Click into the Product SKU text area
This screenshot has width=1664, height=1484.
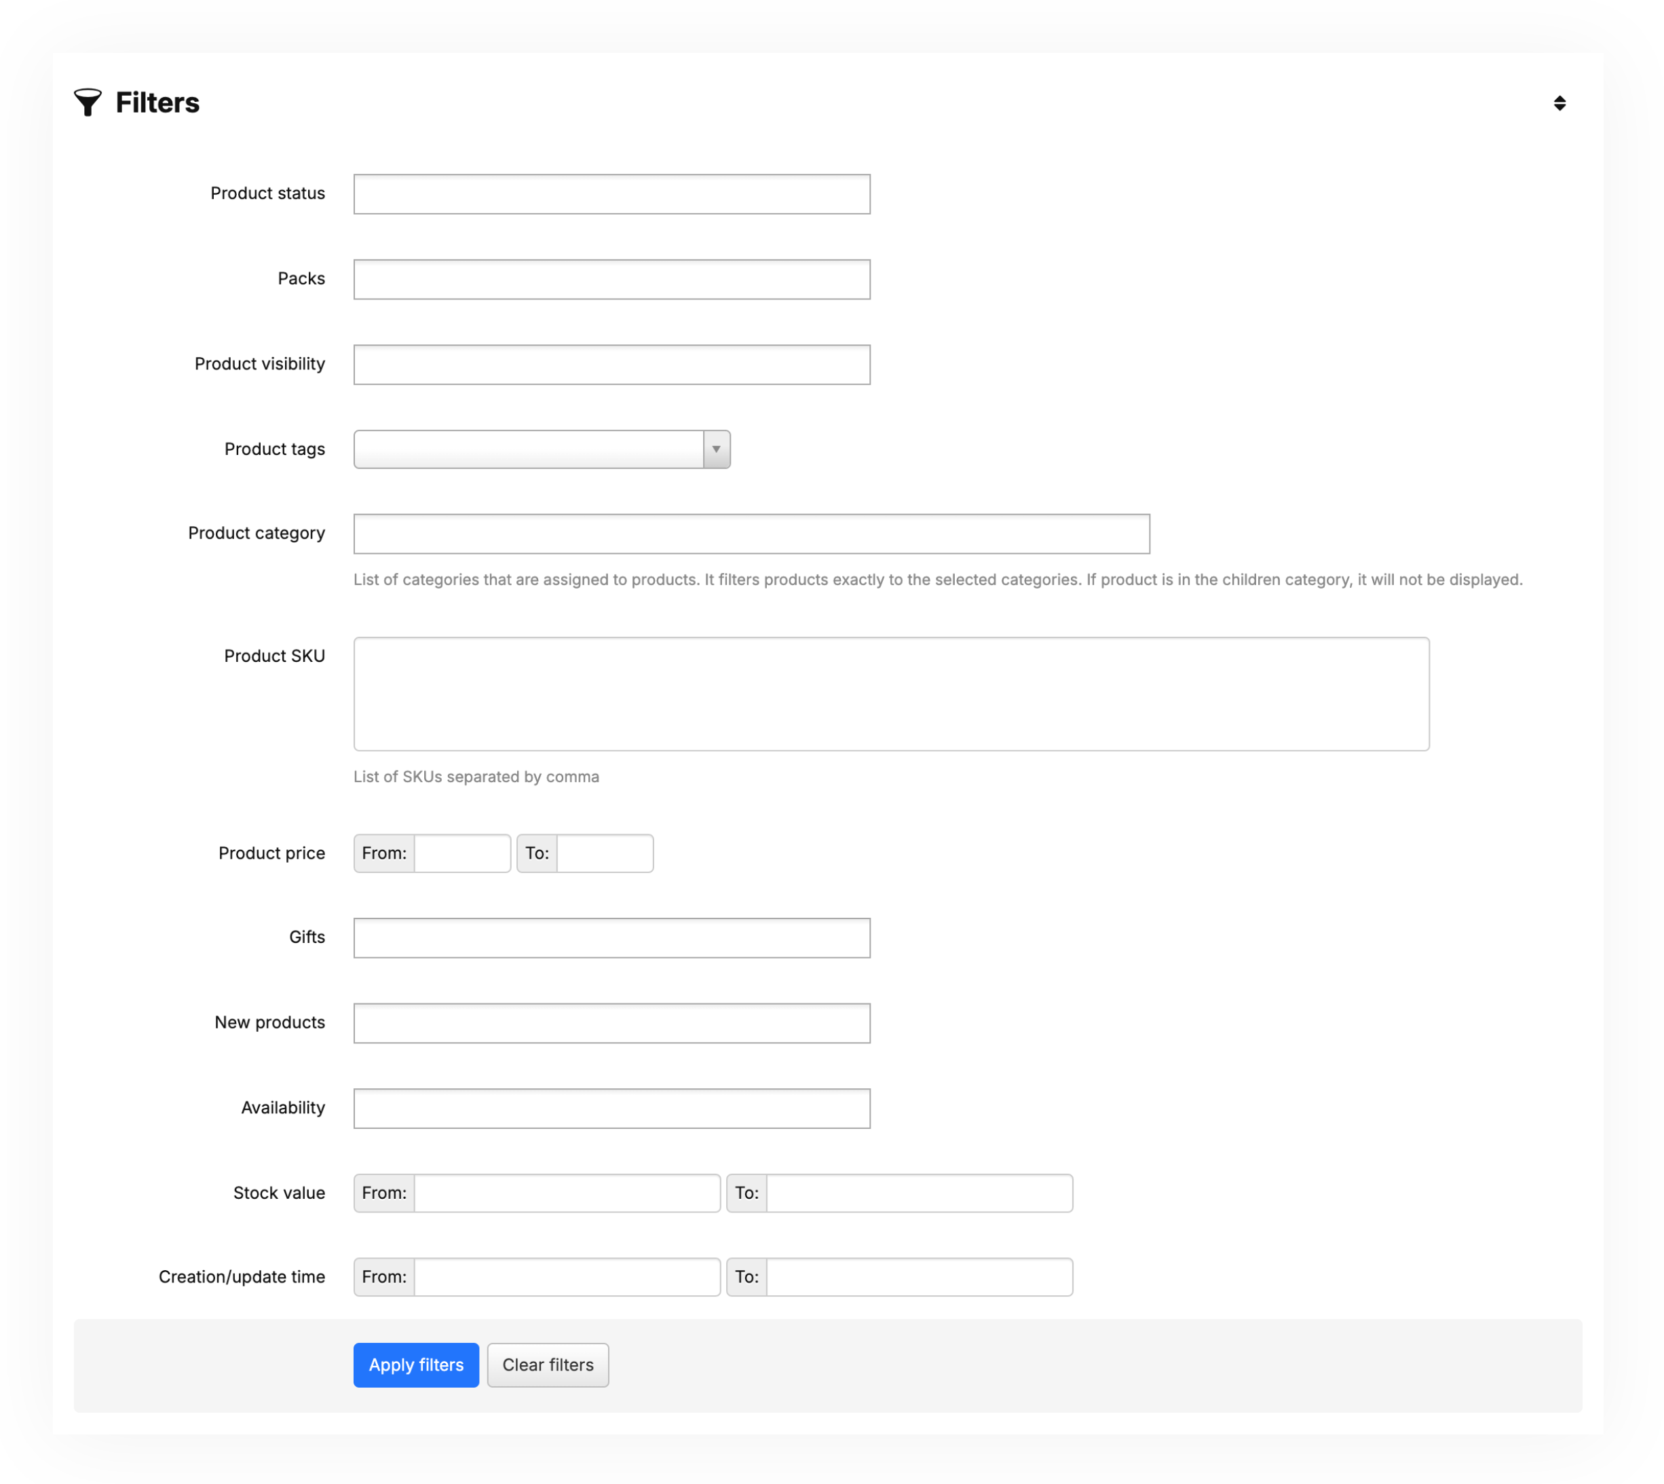point(890,694)
